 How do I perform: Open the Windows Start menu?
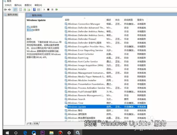tap(7, 133)
